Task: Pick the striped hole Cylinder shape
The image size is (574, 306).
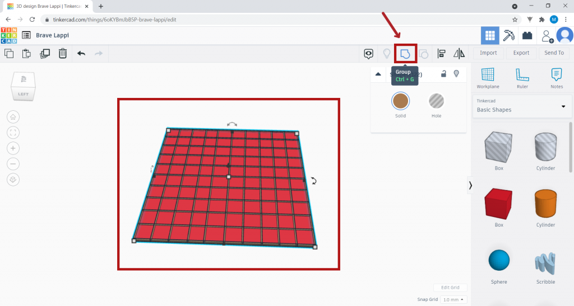Action: click(x=545, y=147)
